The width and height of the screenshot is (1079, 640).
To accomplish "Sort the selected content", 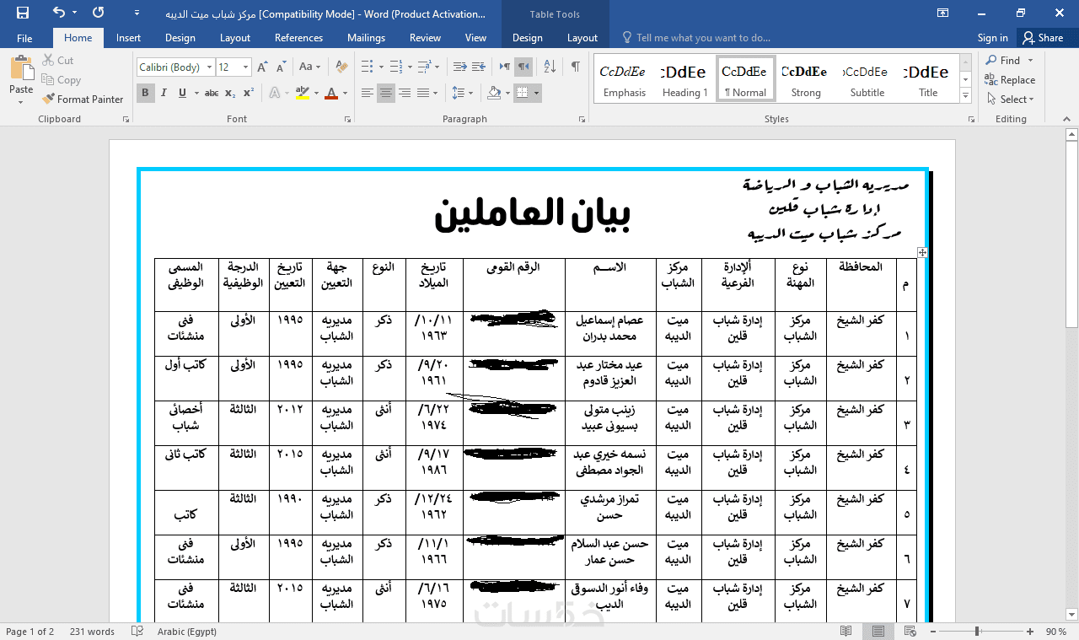I will [x=550, y=67].
